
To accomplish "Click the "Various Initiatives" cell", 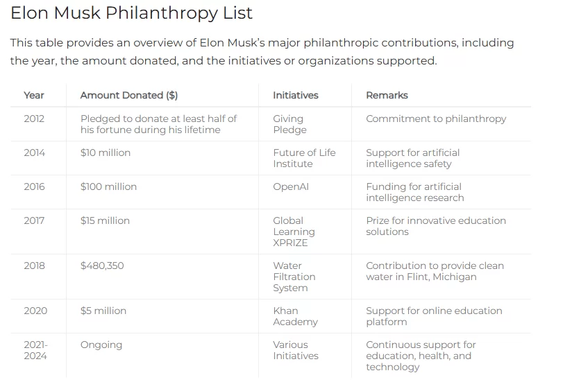I will click(296, 350).
